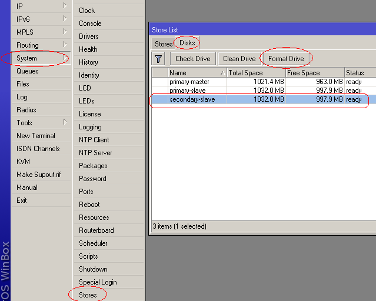The height and width of the screenshot is (301, 376).
Task: Expand the IPv6 submenu arrow
Action: [65, 19]
